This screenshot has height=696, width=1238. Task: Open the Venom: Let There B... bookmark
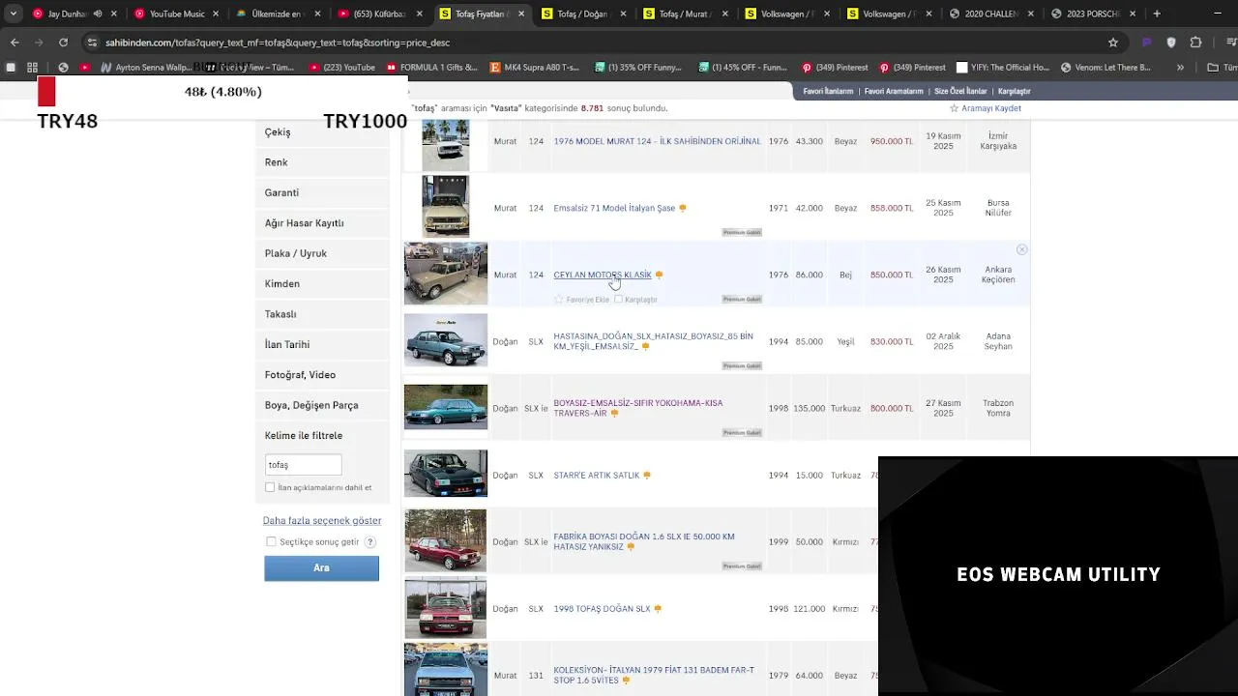[1105, 68]
